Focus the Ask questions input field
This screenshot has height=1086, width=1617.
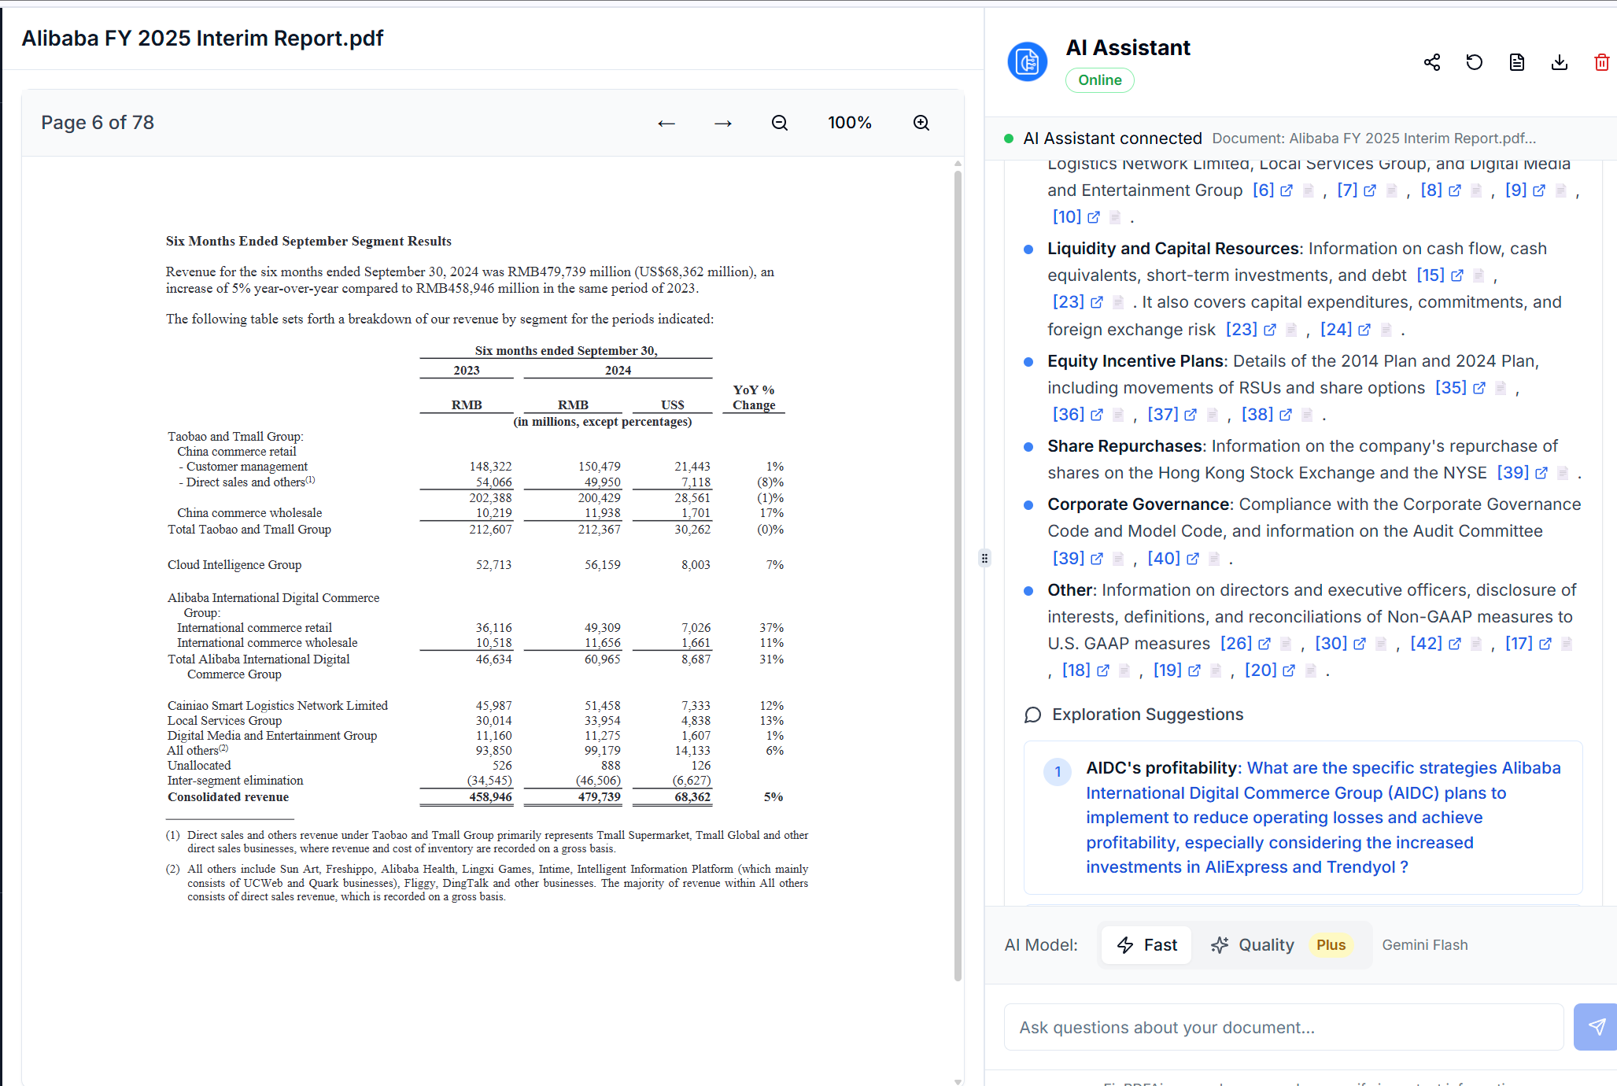[x=1283, y=1027]
